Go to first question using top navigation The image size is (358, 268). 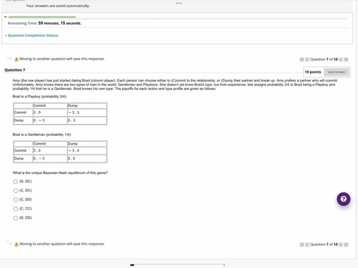pyautogui.click(x=302, y=60)
